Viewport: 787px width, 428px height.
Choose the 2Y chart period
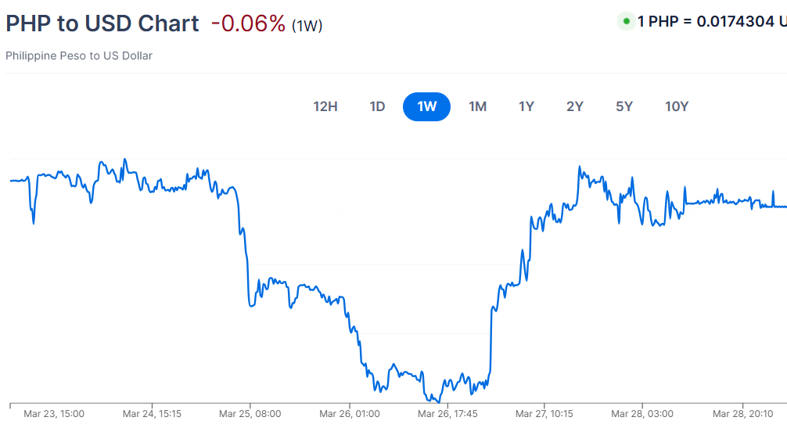(x=575, y=106)
